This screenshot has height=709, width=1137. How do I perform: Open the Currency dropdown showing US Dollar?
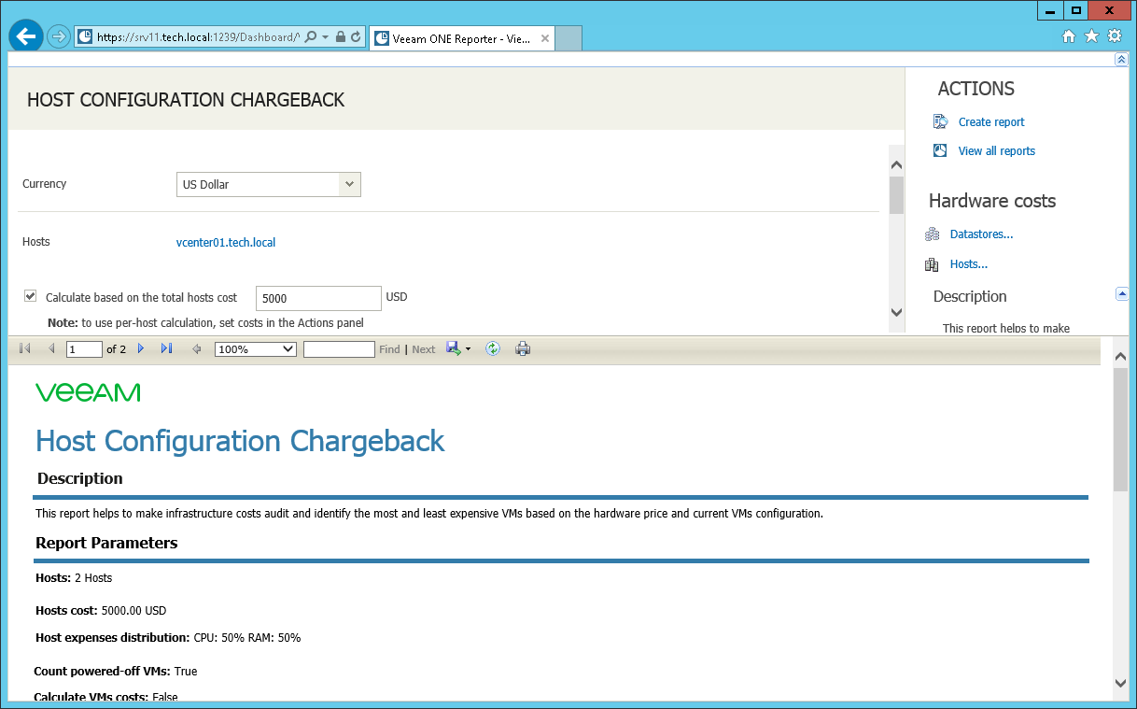coord(269,184)
